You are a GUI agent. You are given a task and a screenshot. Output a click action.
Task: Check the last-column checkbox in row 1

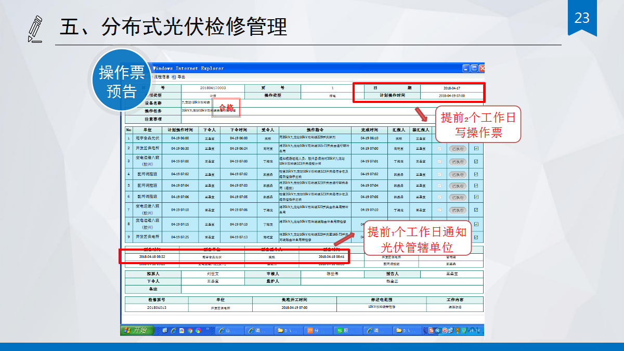tap(476, 137)
